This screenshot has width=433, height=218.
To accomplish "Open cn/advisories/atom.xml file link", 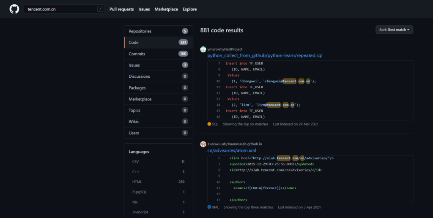I will 232,150.
